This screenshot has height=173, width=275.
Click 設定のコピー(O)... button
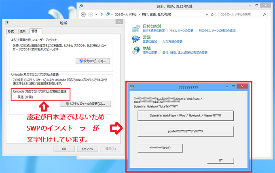pyautogui.click(x=93, y=61)
